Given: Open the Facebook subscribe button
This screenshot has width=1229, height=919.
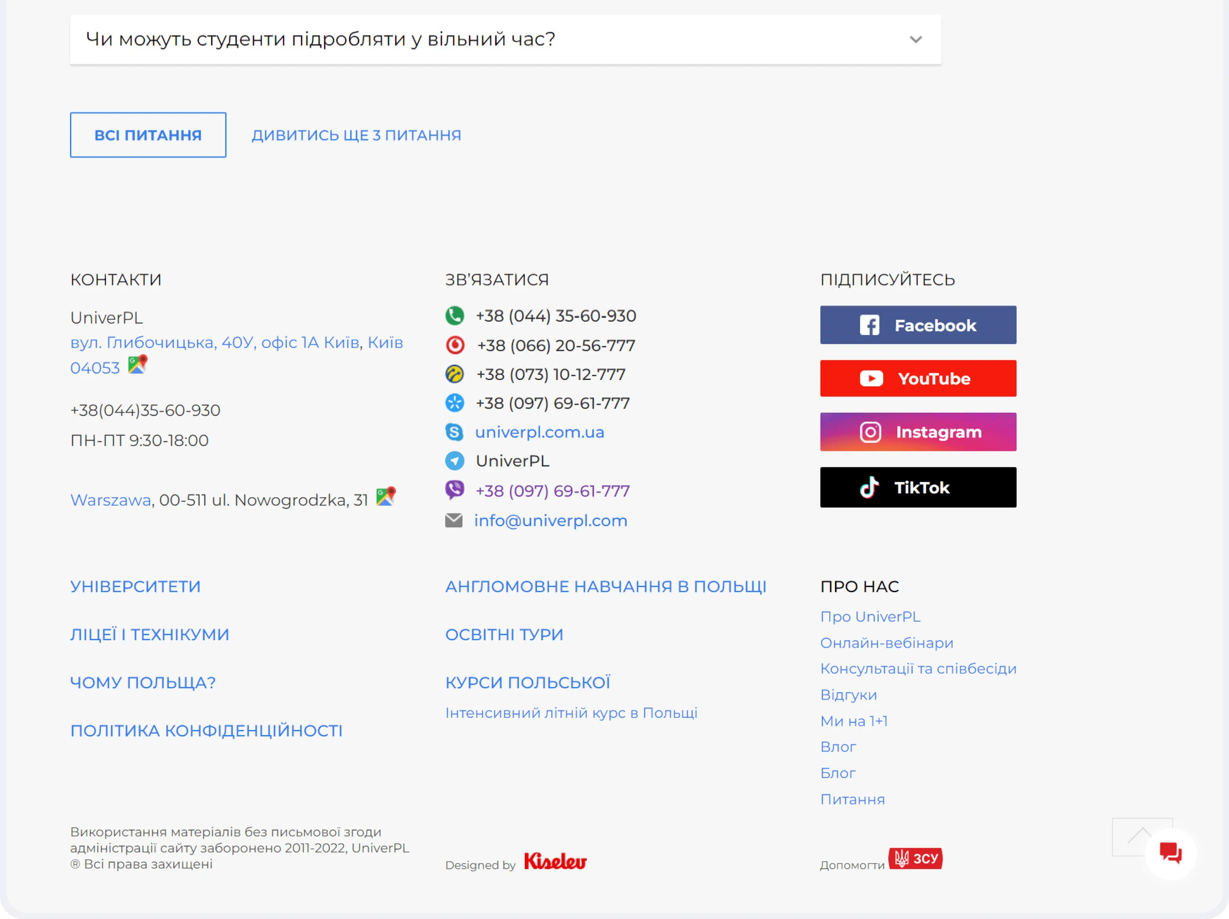Looking at the screenshot, I should [918, 325].
